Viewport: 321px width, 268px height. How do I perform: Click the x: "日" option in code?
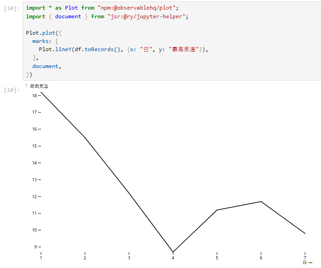point(141,49)
